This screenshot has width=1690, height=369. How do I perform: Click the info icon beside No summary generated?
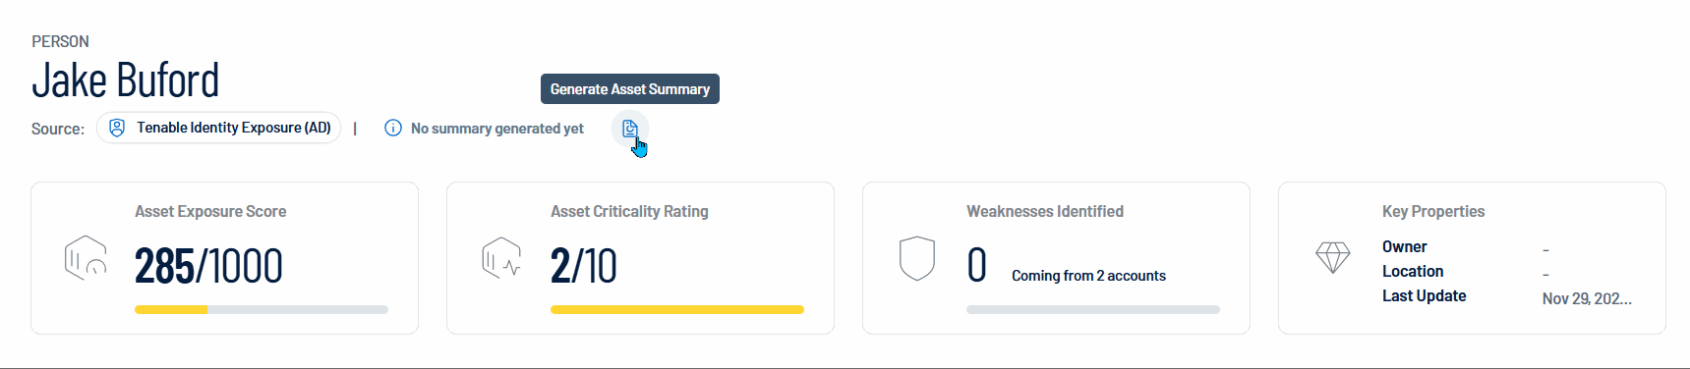click(393, 128)
